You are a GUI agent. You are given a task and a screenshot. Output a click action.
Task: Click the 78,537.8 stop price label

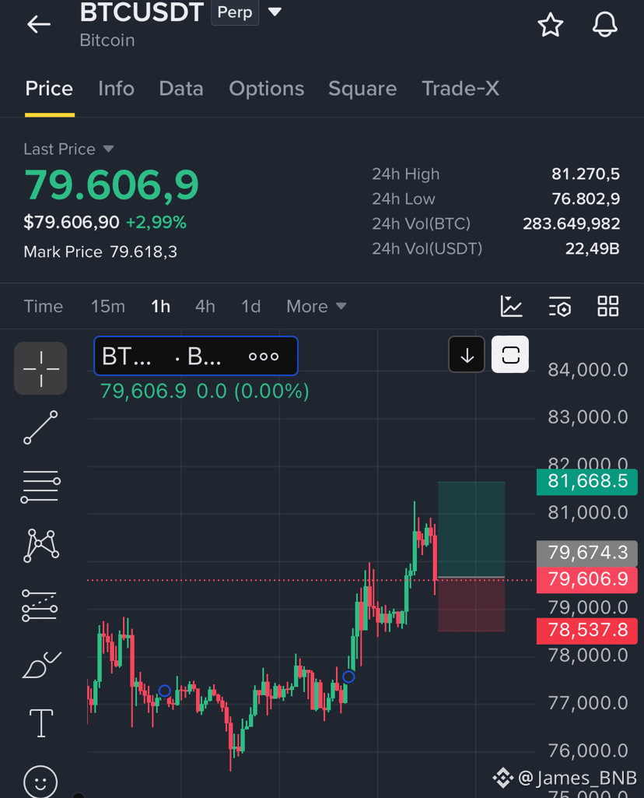tap(587, 631)
